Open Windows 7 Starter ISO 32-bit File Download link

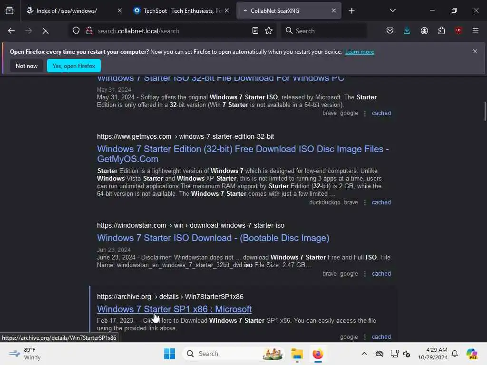pos(221,78)
